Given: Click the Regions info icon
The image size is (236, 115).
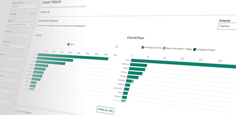Looking at the screenshot, I should [14, 20].
